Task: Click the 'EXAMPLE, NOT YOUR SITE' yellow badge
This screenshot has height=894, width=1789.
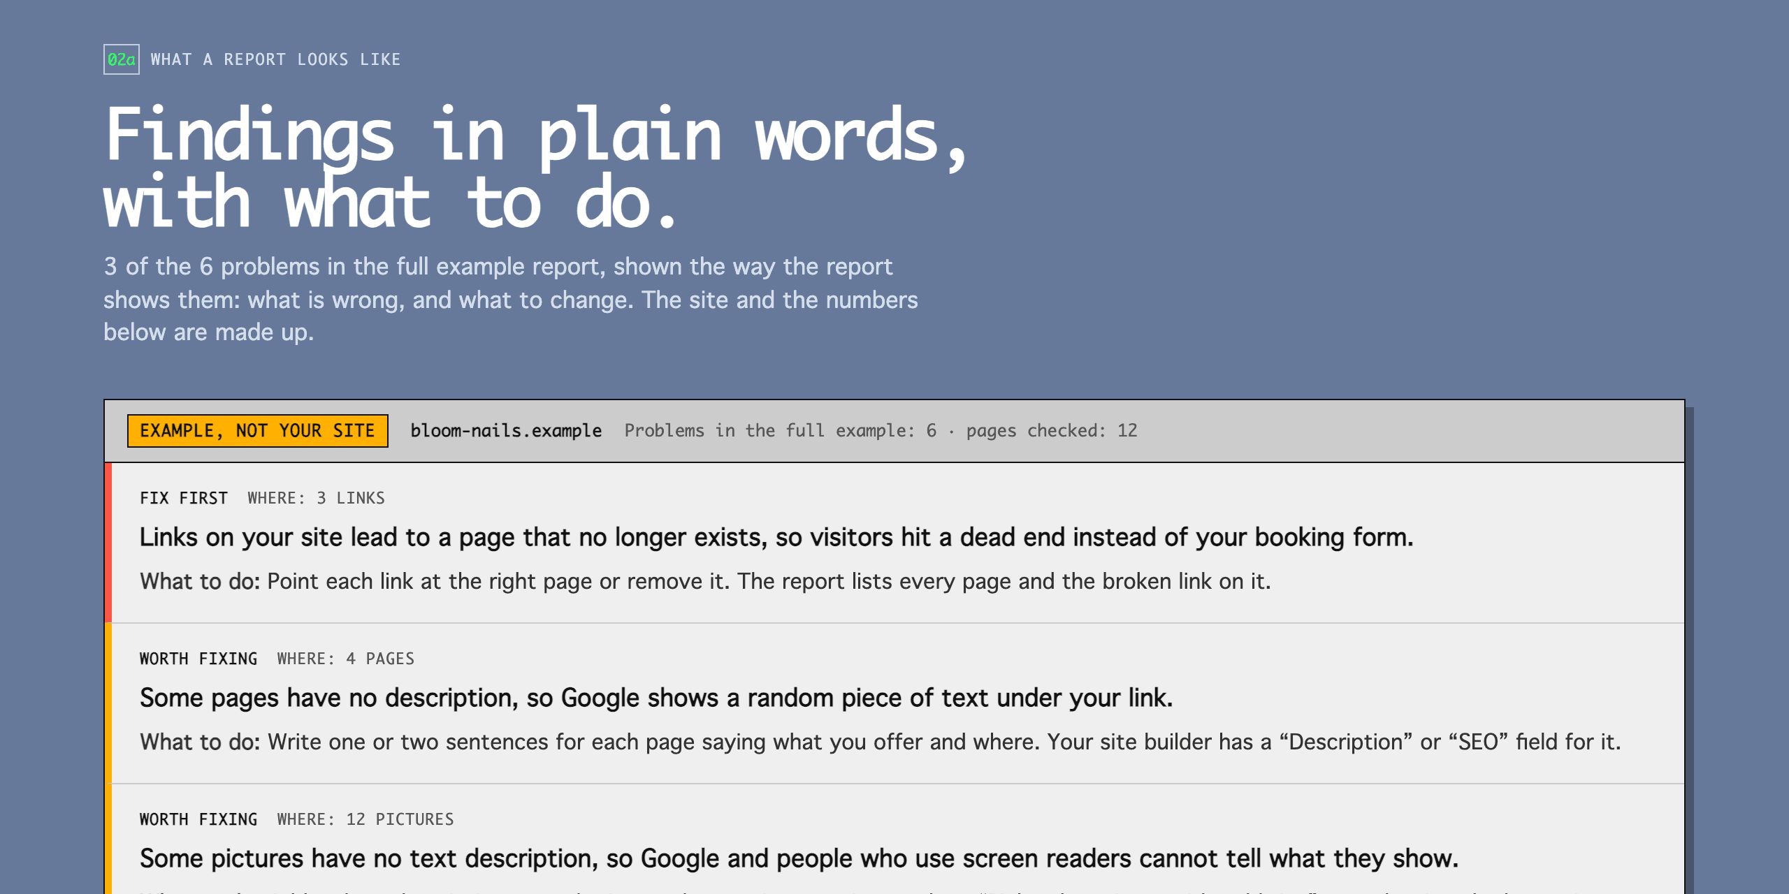Action: coord(258,430)
